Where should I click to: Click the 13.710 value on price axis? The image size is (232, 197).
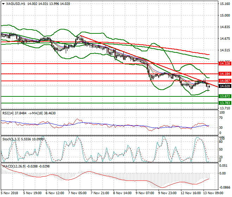(225, 108)
